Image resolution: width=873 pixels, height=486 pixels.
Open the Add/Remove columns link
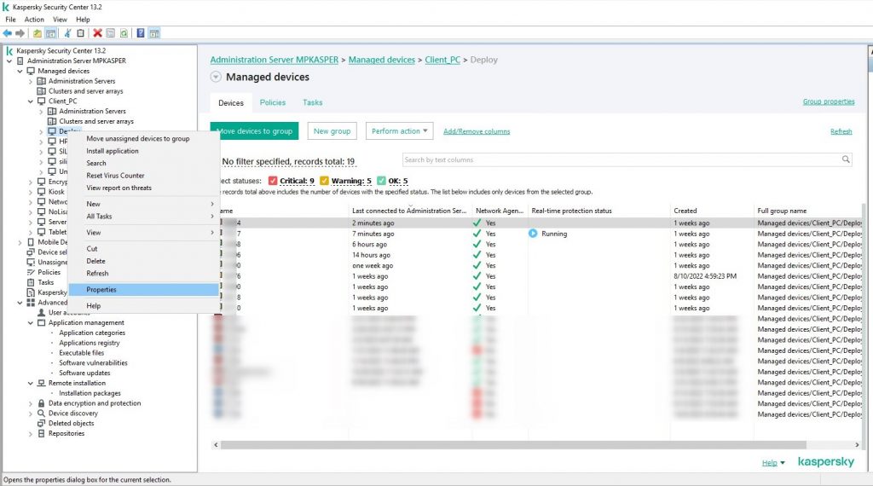(477, 131)
